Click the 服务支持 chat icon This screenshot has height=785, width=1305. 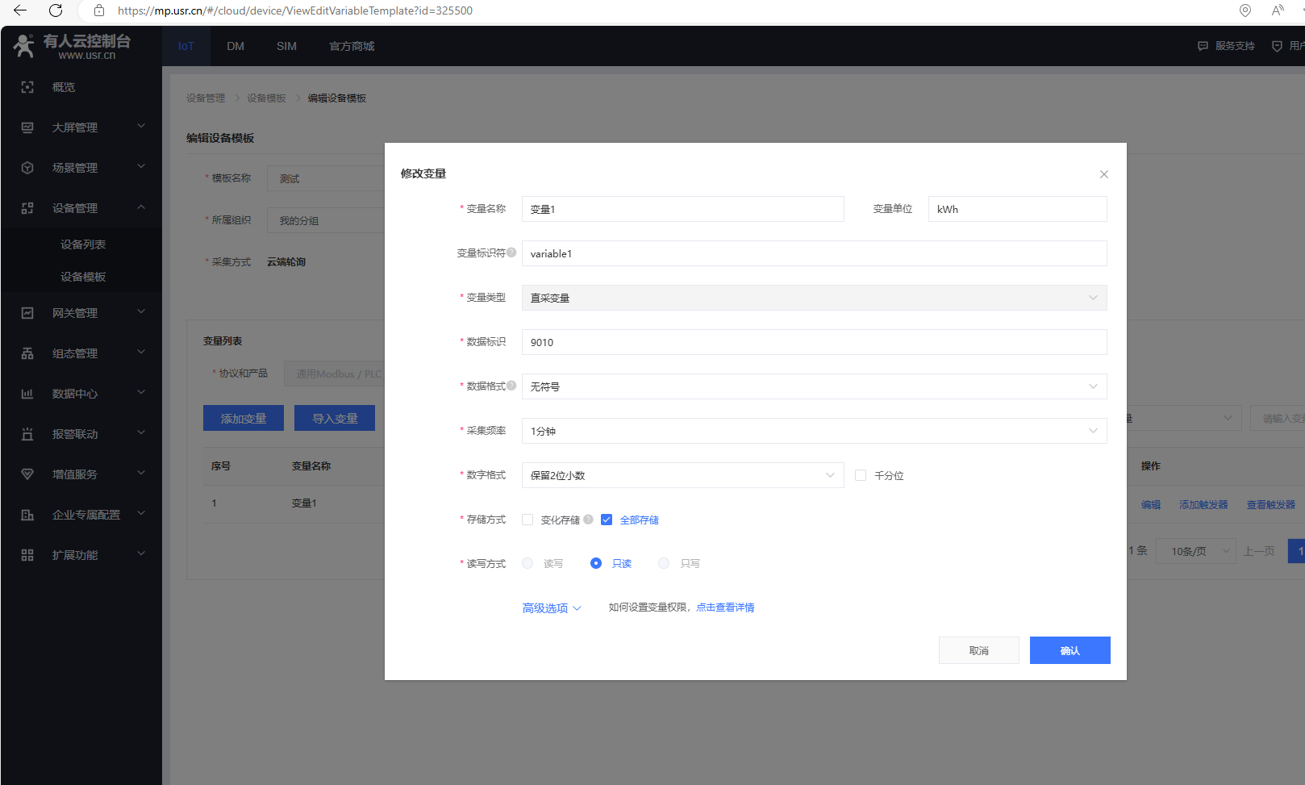[x=1203, y=46]
